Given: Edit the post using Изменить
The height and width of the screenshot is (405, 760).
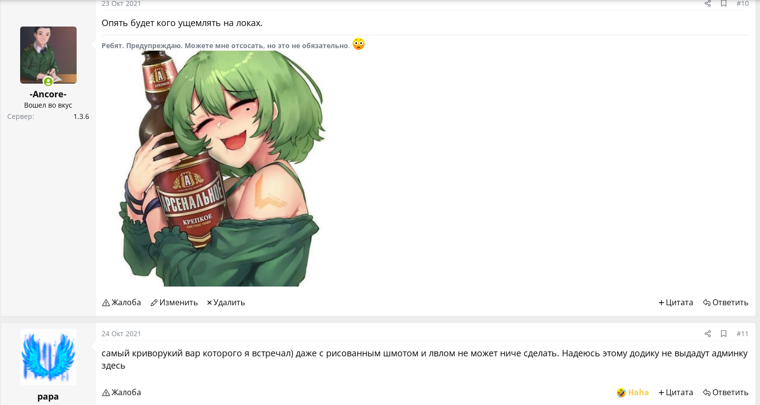Looking at the screenshot, I should click(x=174, y=302).
